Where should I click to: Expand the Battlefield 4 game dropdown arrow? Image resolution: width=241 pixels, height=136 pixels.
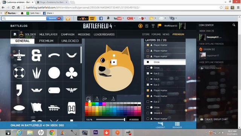pos(115,26)
